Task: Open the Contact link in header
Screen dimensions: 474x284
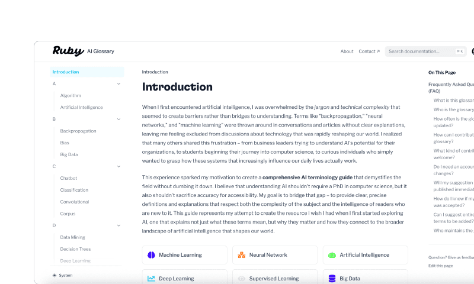Action: pos(369,51)
